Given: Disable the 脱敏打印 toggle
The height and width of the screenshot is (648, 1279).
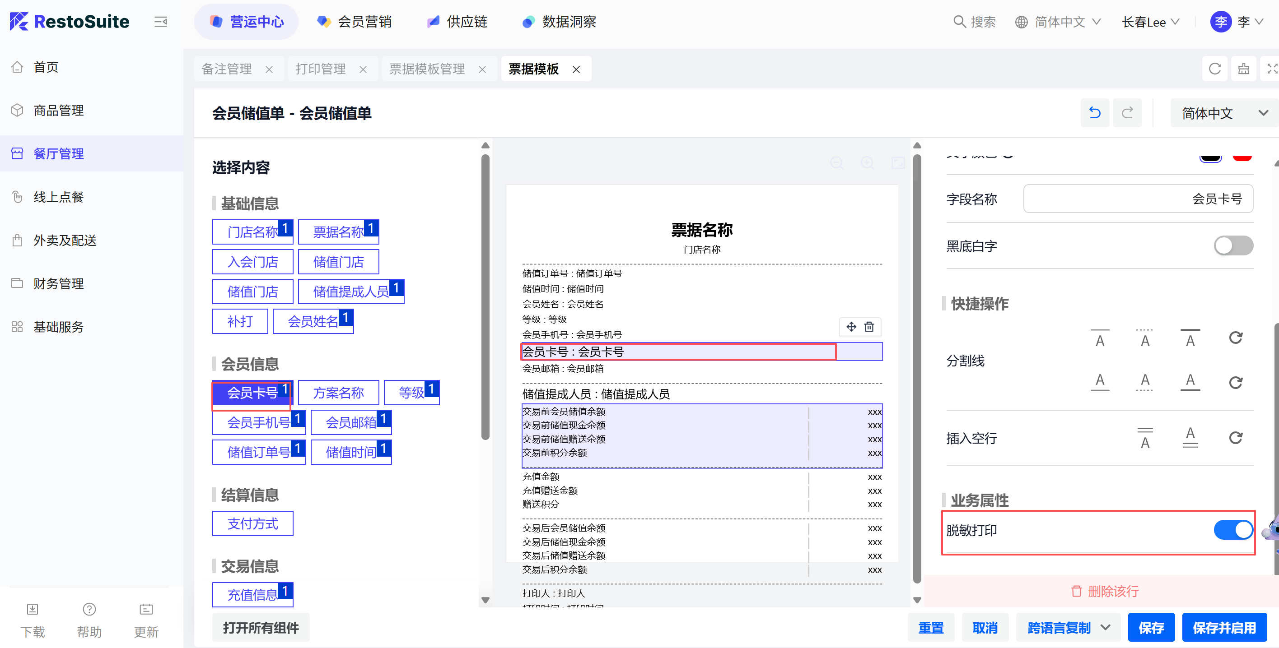Looking at the screenshot, I should tap(1233, 530).
